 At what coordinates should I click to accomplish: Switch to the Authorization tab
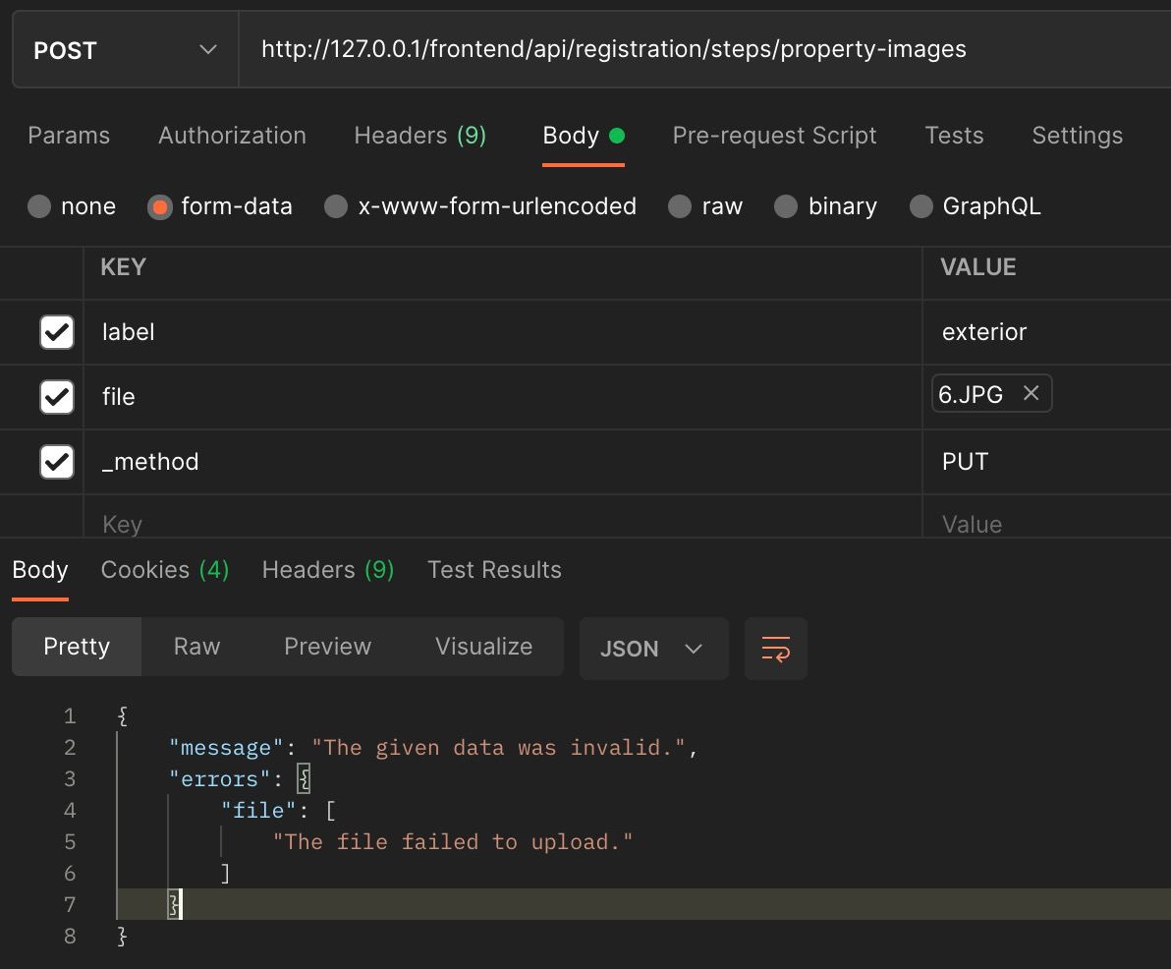pos(232,136)
